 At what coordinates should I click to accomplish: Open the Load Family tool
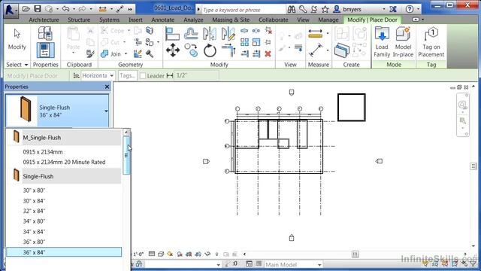(382, 42)
